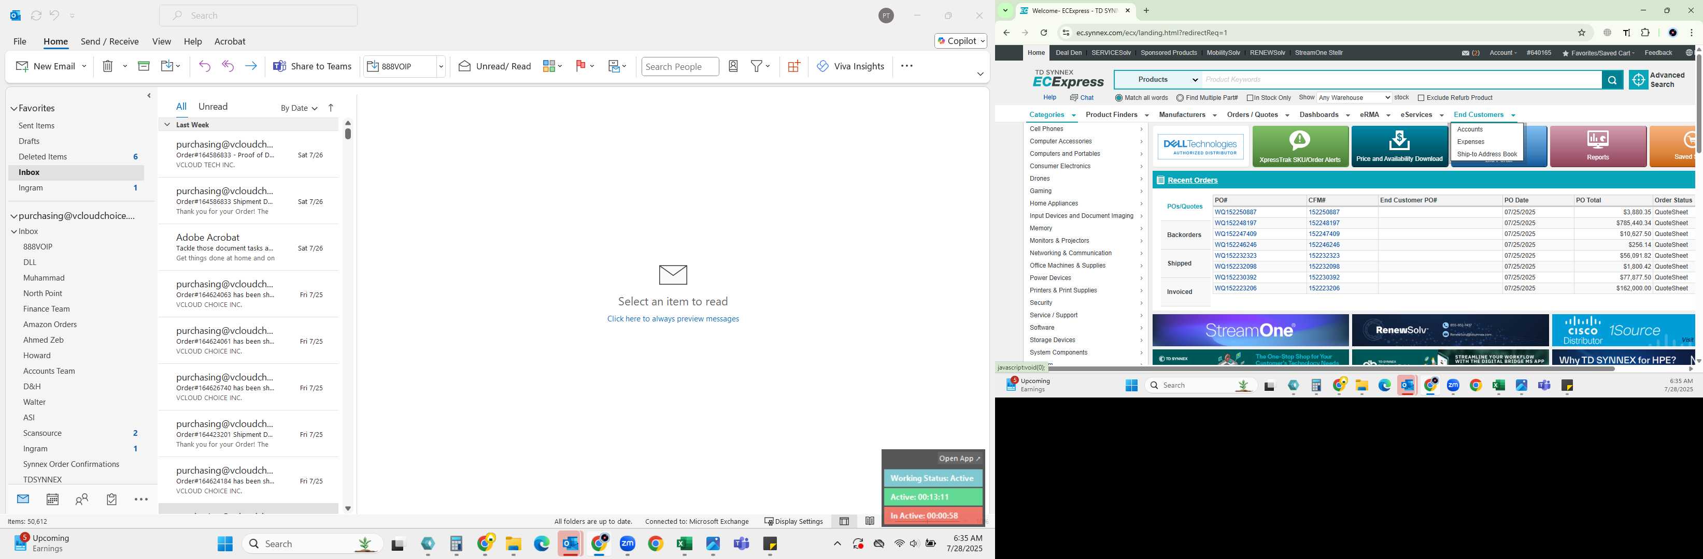Click the Archive icon in Outlook ribbon
Screen dimensions: 1703x559
click(144, 66)
